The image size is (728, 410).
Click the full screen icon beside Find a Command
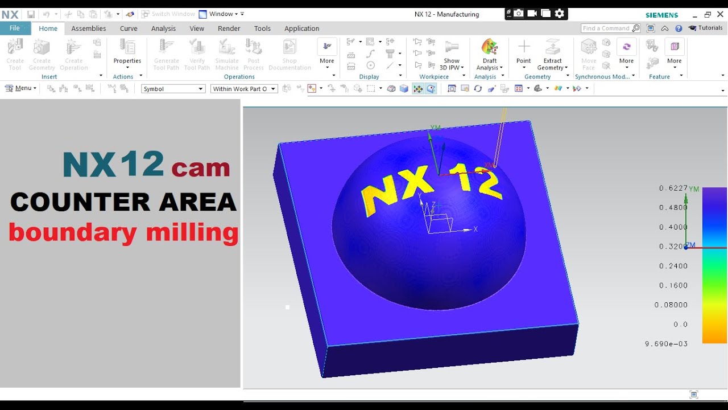(651, 28)
